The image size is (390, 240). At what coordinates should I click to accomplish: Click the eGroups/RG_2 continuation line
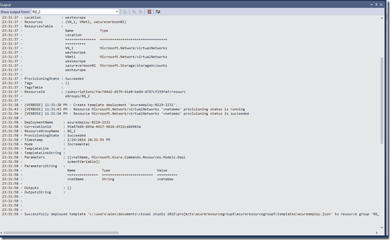coord(78,96)
